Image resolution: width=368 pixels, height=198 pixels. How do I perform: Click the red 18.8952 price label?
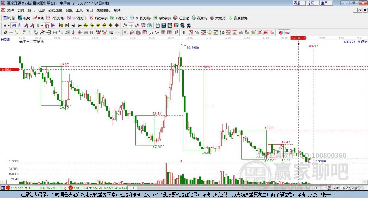tap(10, 70)
